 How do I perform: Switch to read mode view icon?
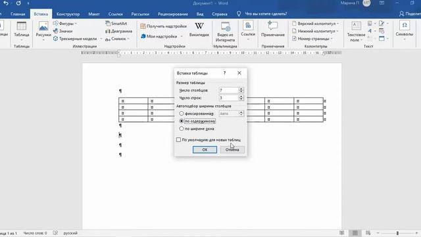point(342,233)
